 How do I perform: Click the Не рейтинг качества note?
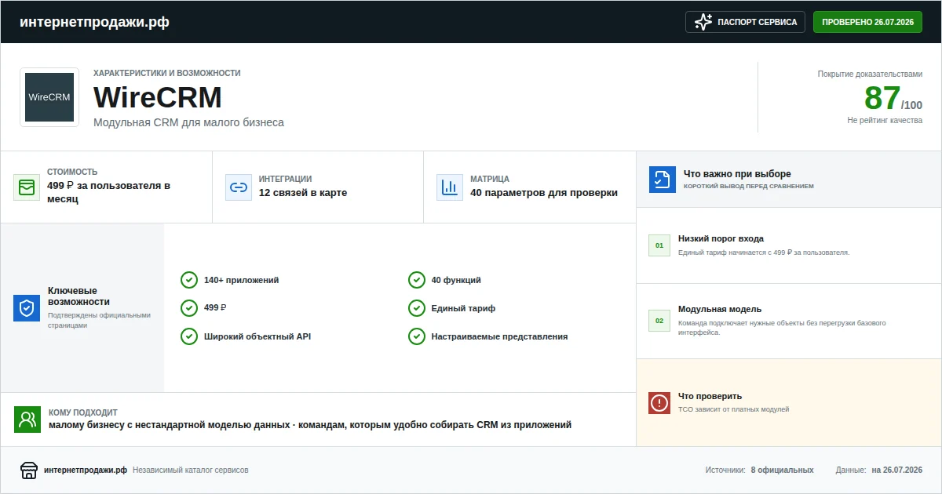885,121
